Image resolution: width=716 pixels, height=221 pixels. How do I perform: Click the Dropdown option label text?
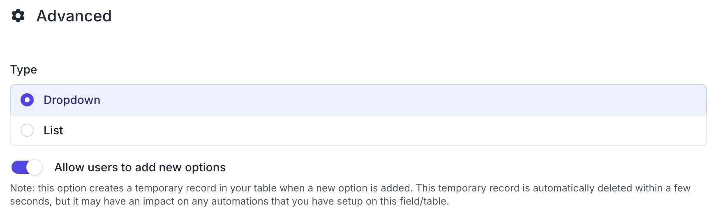pyautogui.click(x=72, y=100)
